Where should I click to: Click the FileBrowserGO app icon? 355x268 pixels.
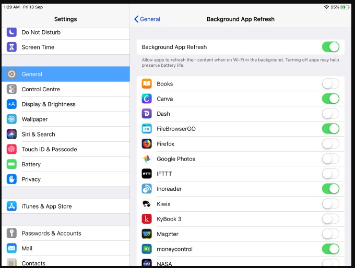[147, 129]
